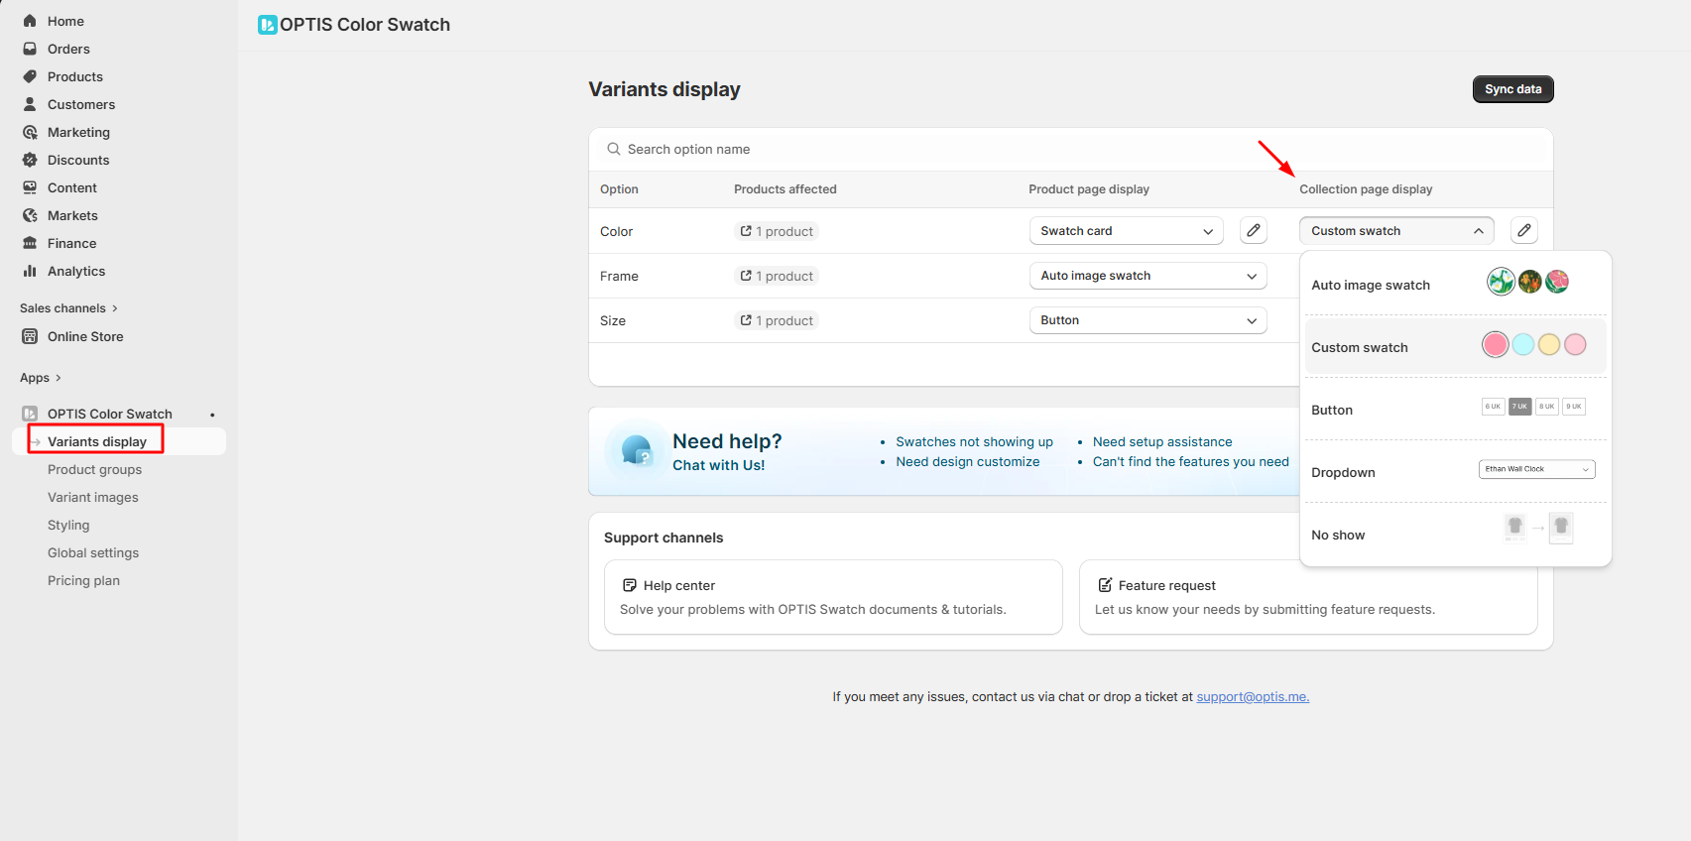
Task: Open Variant images page
Action: pyautogui.click(x=93, y=497)
